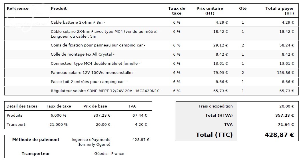This screenshot has height=160, width=307.
Task: Click the Frais d'expédition label
Action: pyautogui.click(x=216, y=106)
